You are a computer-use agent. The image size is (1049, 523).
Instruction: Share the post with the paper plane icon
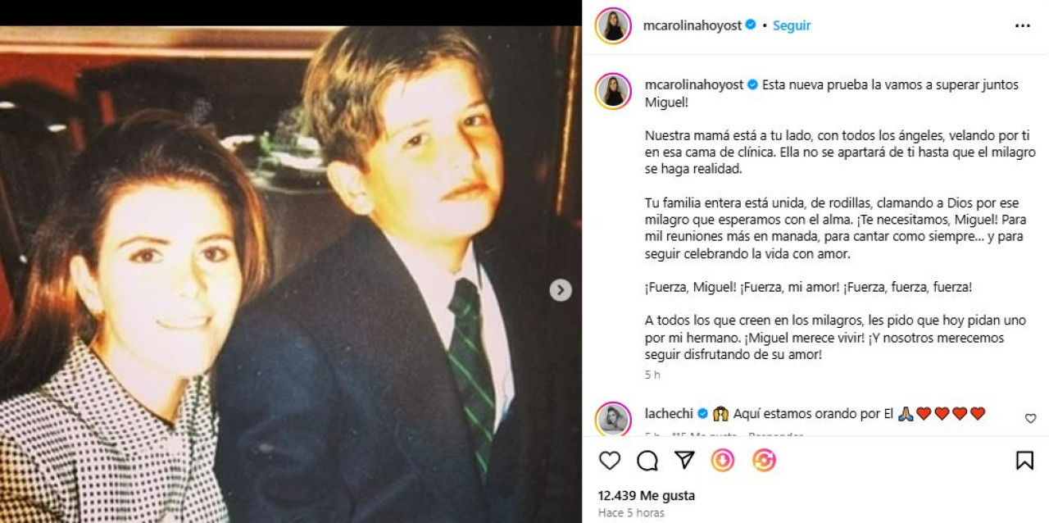click(684, 461)
